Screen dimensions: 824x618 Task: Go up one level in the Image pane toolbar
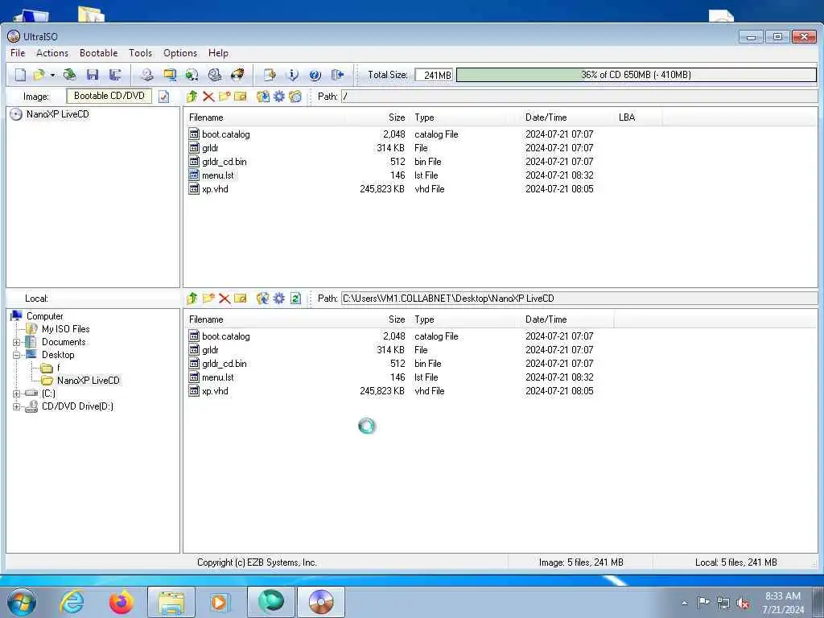click(192, 97)
